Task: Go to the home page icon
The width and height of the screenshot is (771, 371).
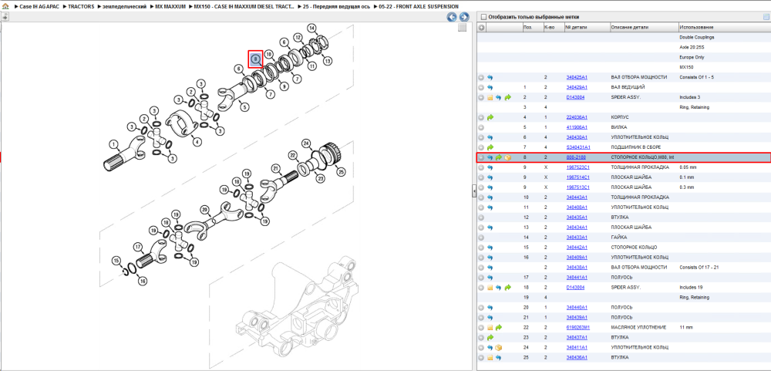Action: pyautogui.click(x=5, y=6)
